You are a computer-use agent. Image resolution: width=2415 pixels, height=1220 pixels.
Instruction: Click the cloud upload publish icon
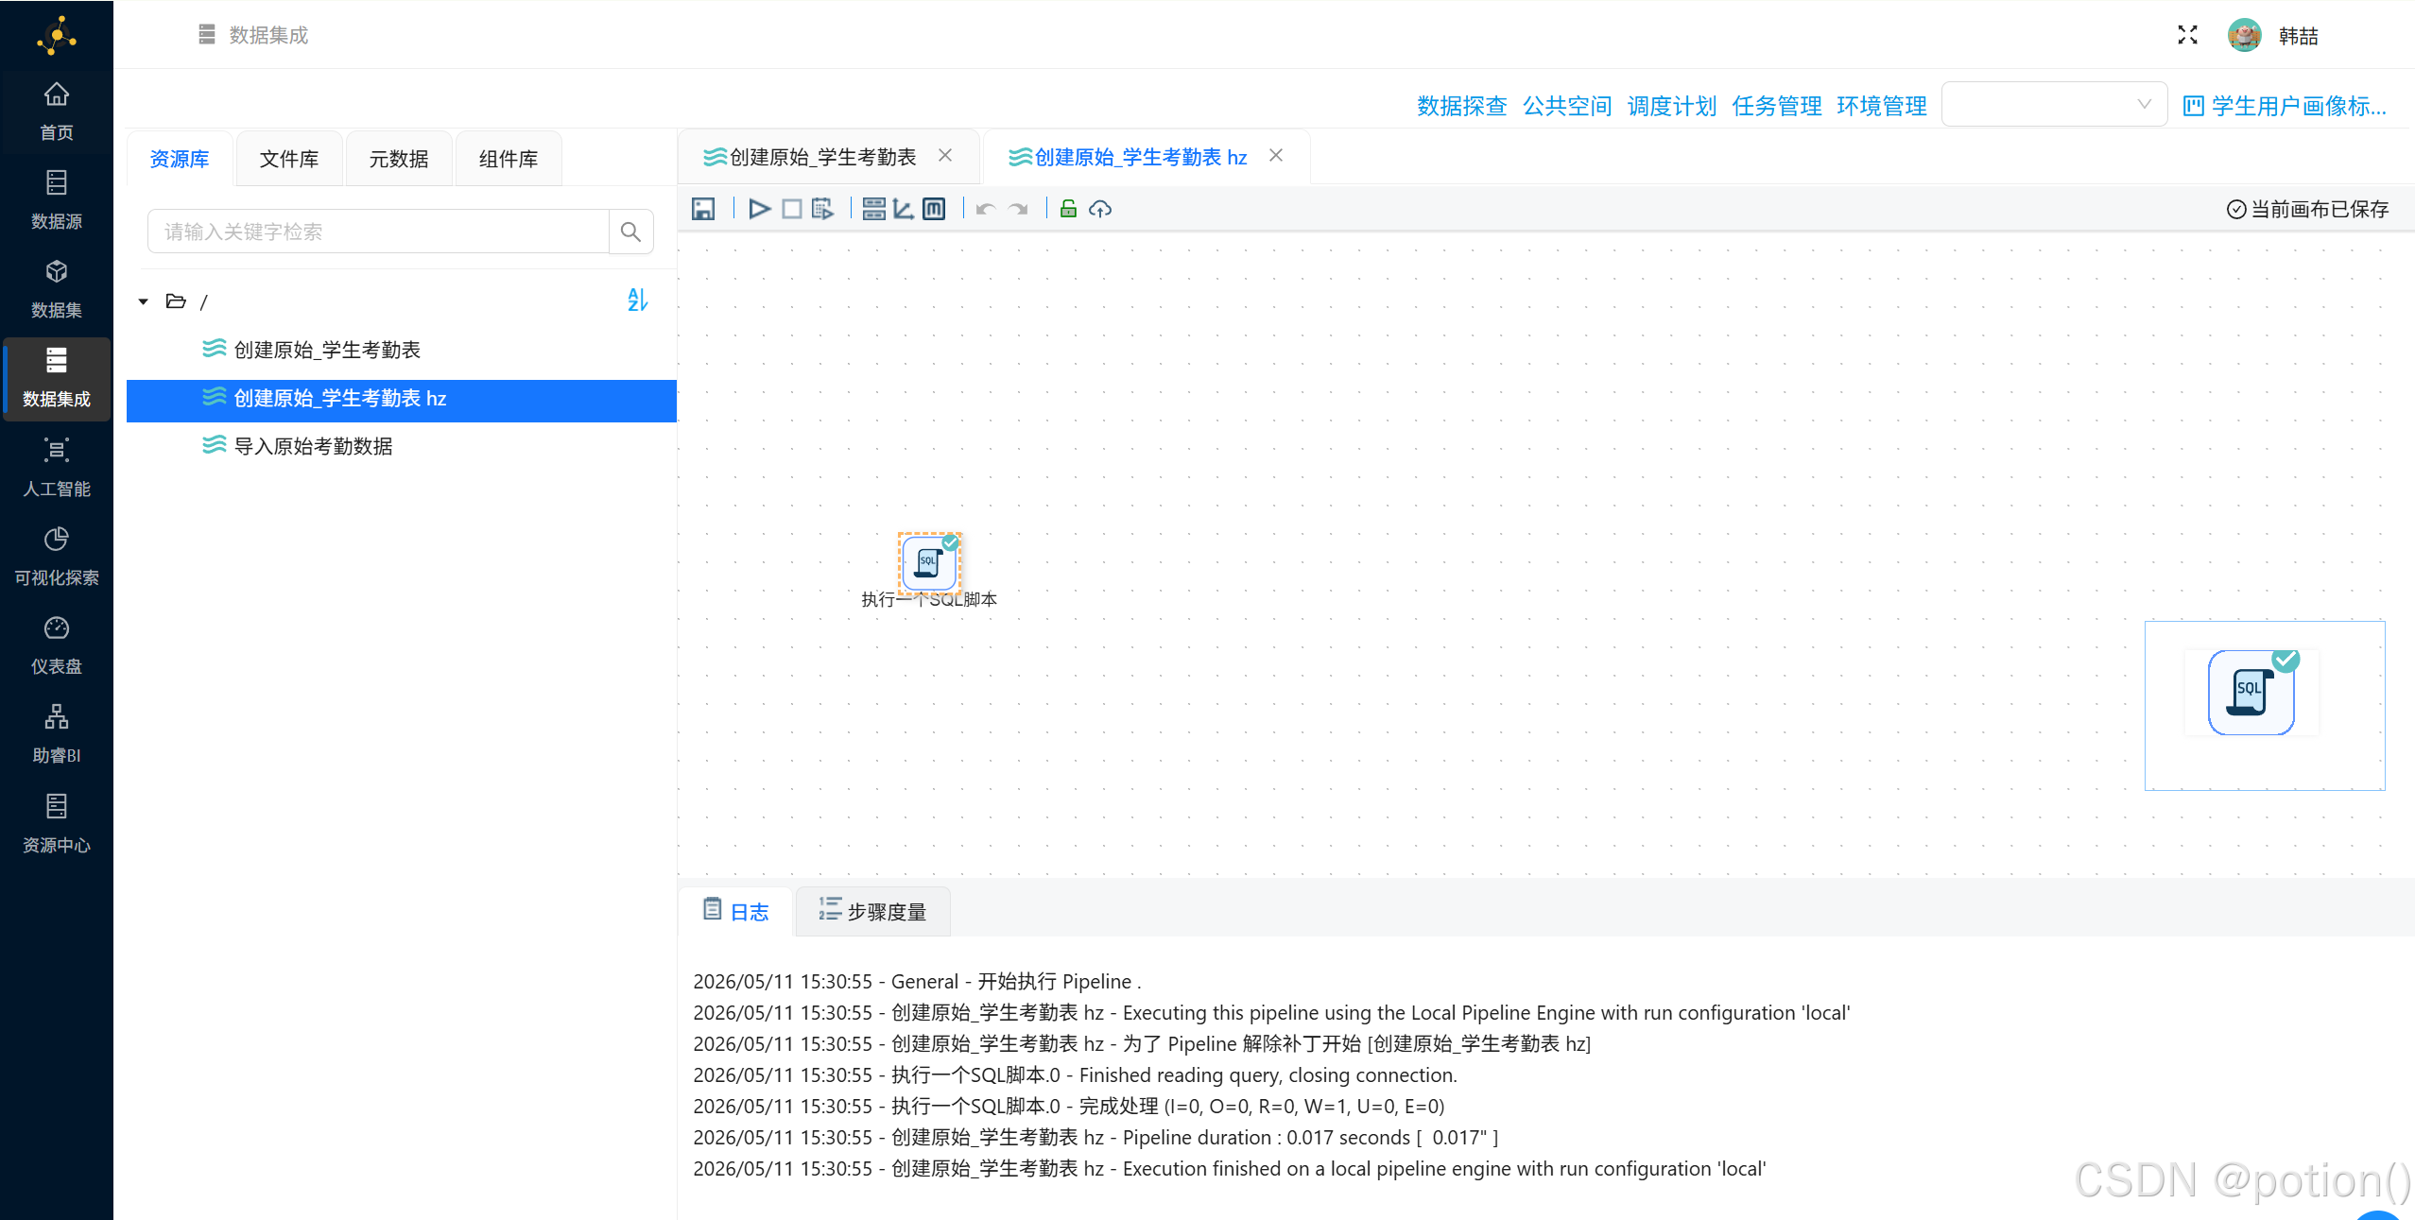[x=1100, y=209]
